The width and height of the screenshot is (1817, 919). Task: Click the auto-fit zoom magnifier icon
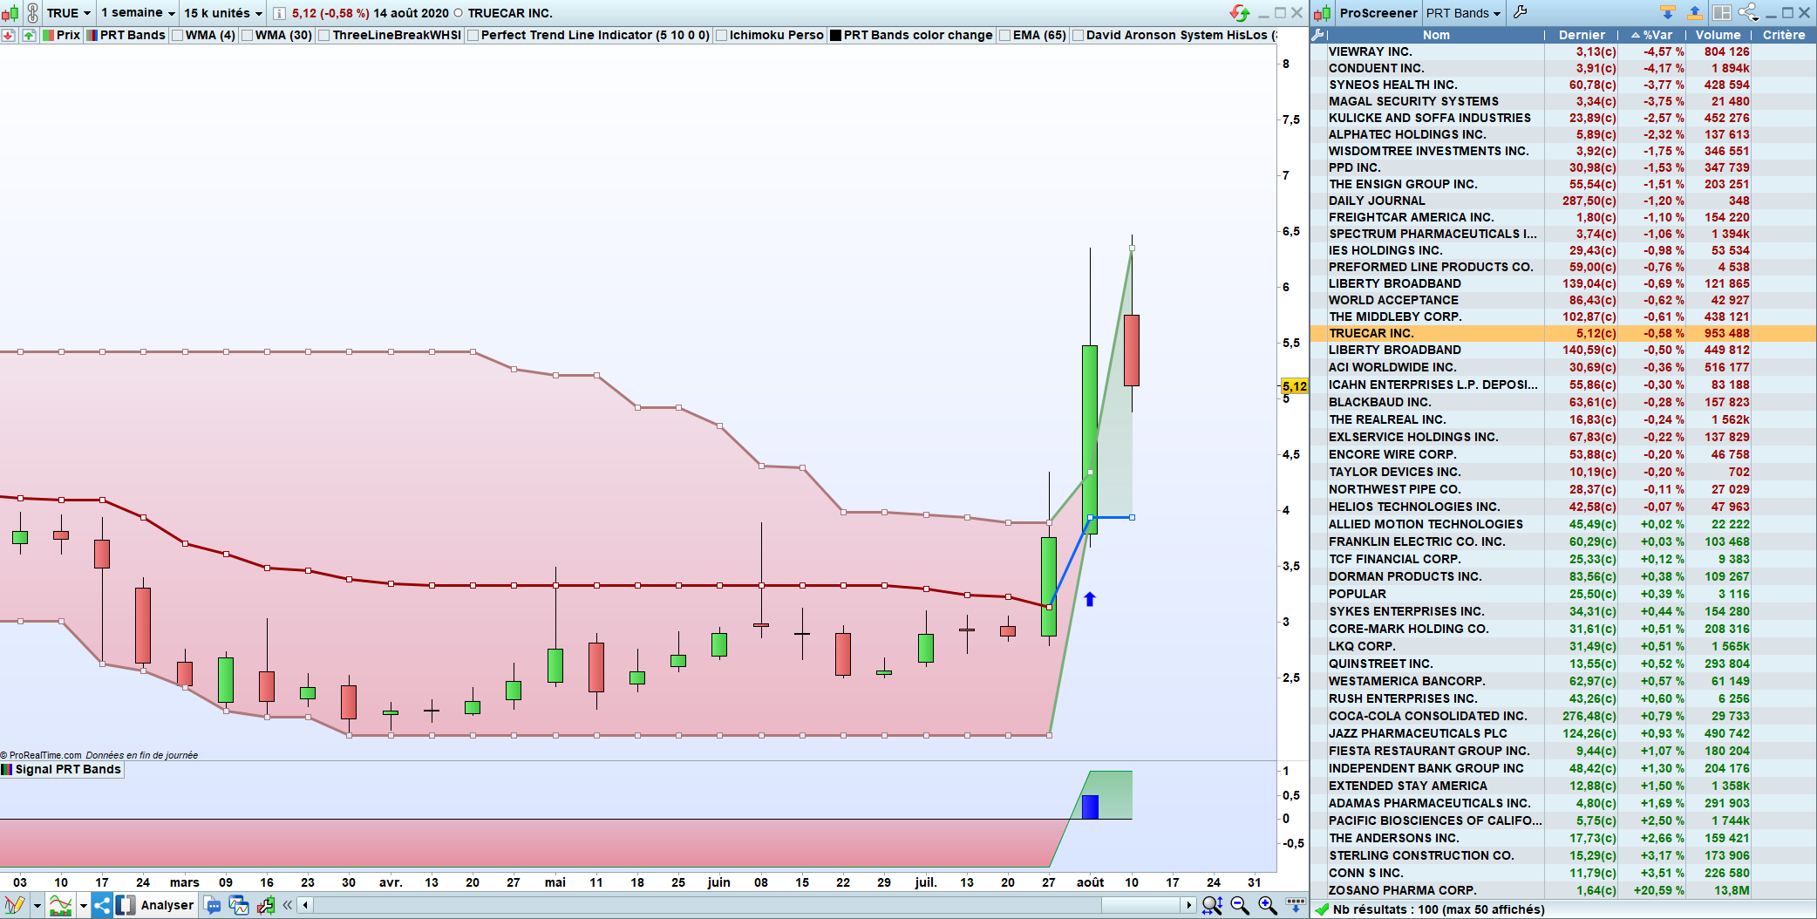click(1212, 905)
